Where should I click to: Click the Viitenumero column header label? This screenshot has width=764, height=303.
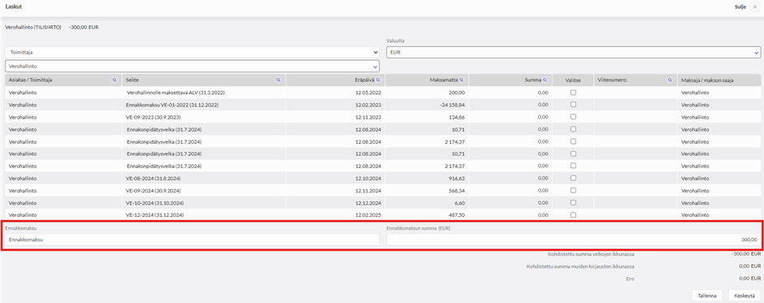point(613,80)
